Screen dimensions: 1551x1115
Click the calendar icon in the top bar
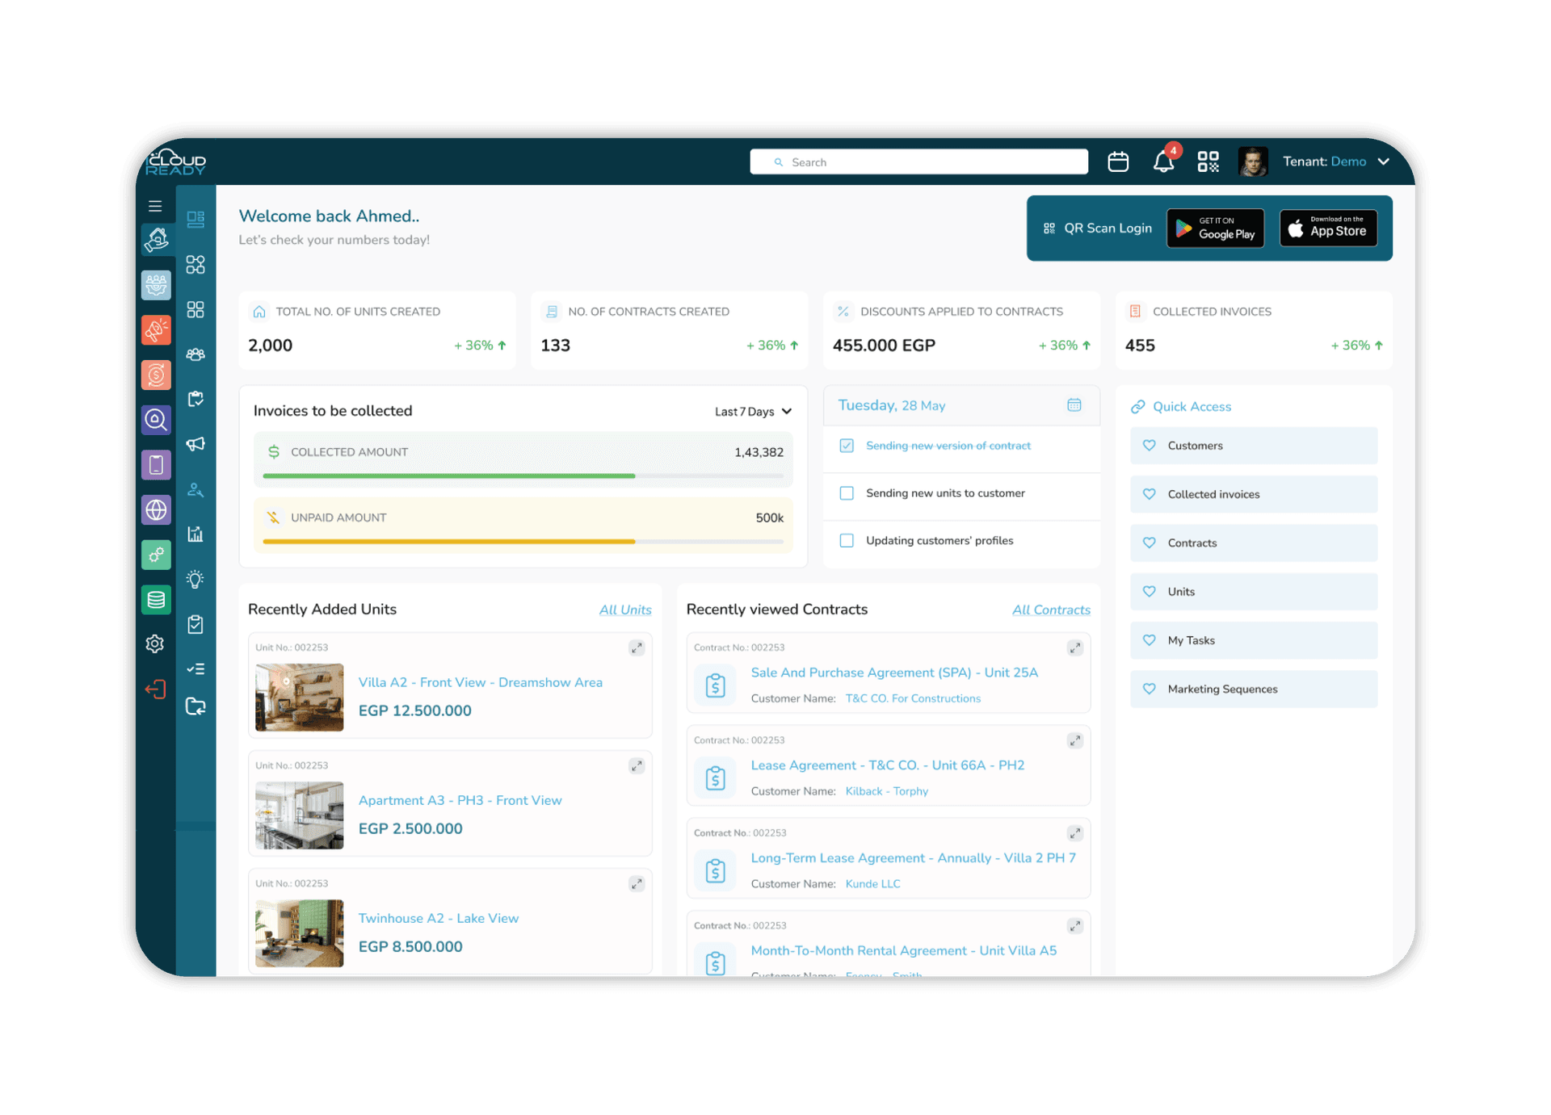(x=1118, y=161)
